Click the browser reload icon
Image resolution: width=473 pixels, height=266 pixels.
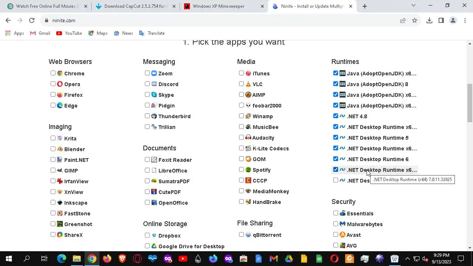32,20
